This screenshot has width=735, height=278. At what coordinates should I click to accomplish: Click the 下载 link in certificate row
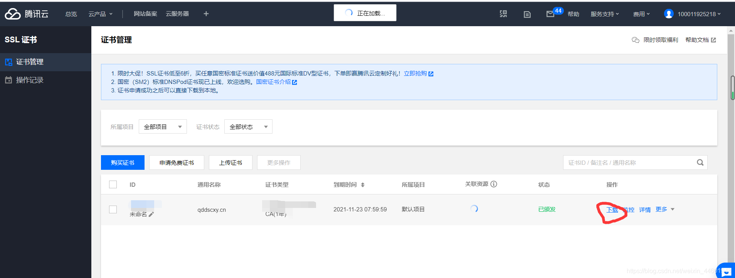point(612,210)
